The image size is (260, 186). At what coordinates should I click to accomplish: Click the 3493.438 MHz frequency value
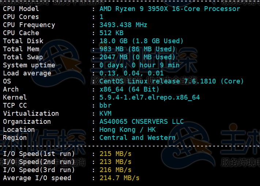[x=123, y=25]
